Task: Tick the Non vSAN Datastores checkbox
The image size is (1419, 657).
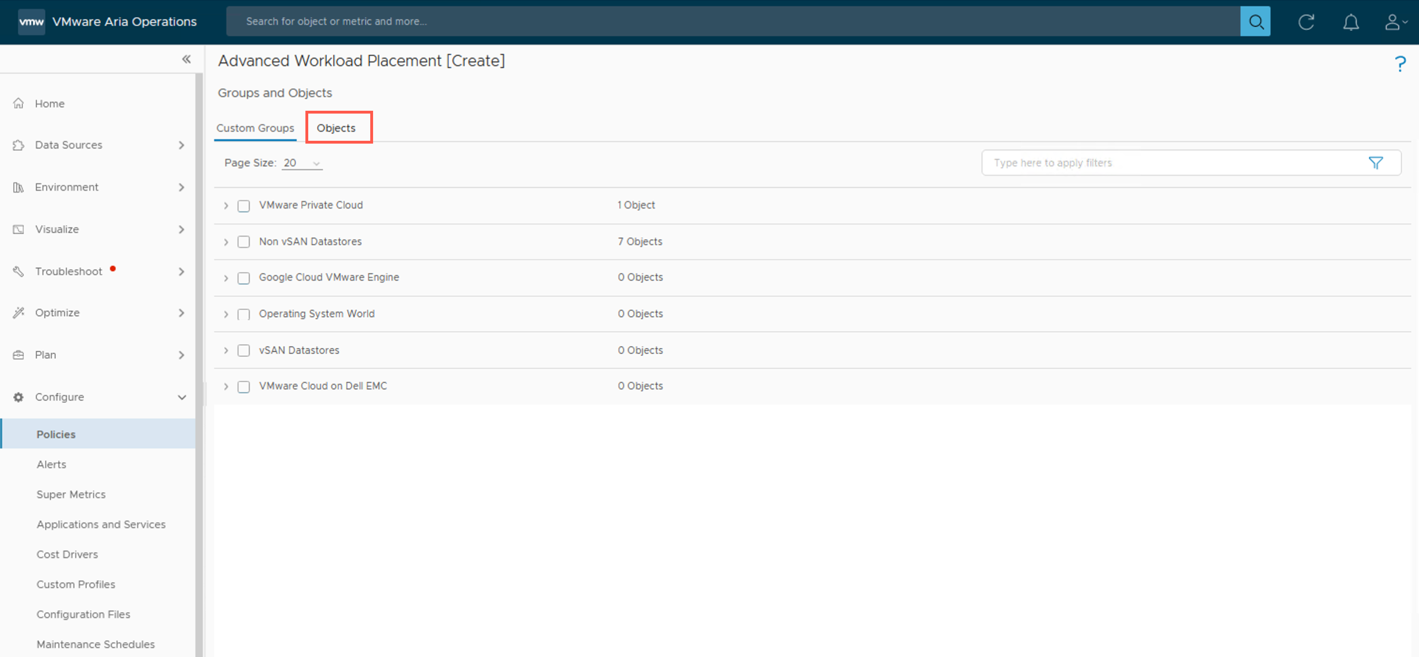Action: pos(243,242)
